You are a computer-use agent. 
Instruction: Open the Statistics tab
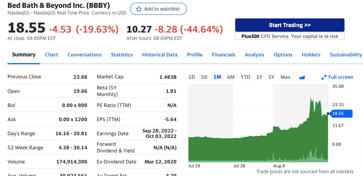tap(122, 55)
